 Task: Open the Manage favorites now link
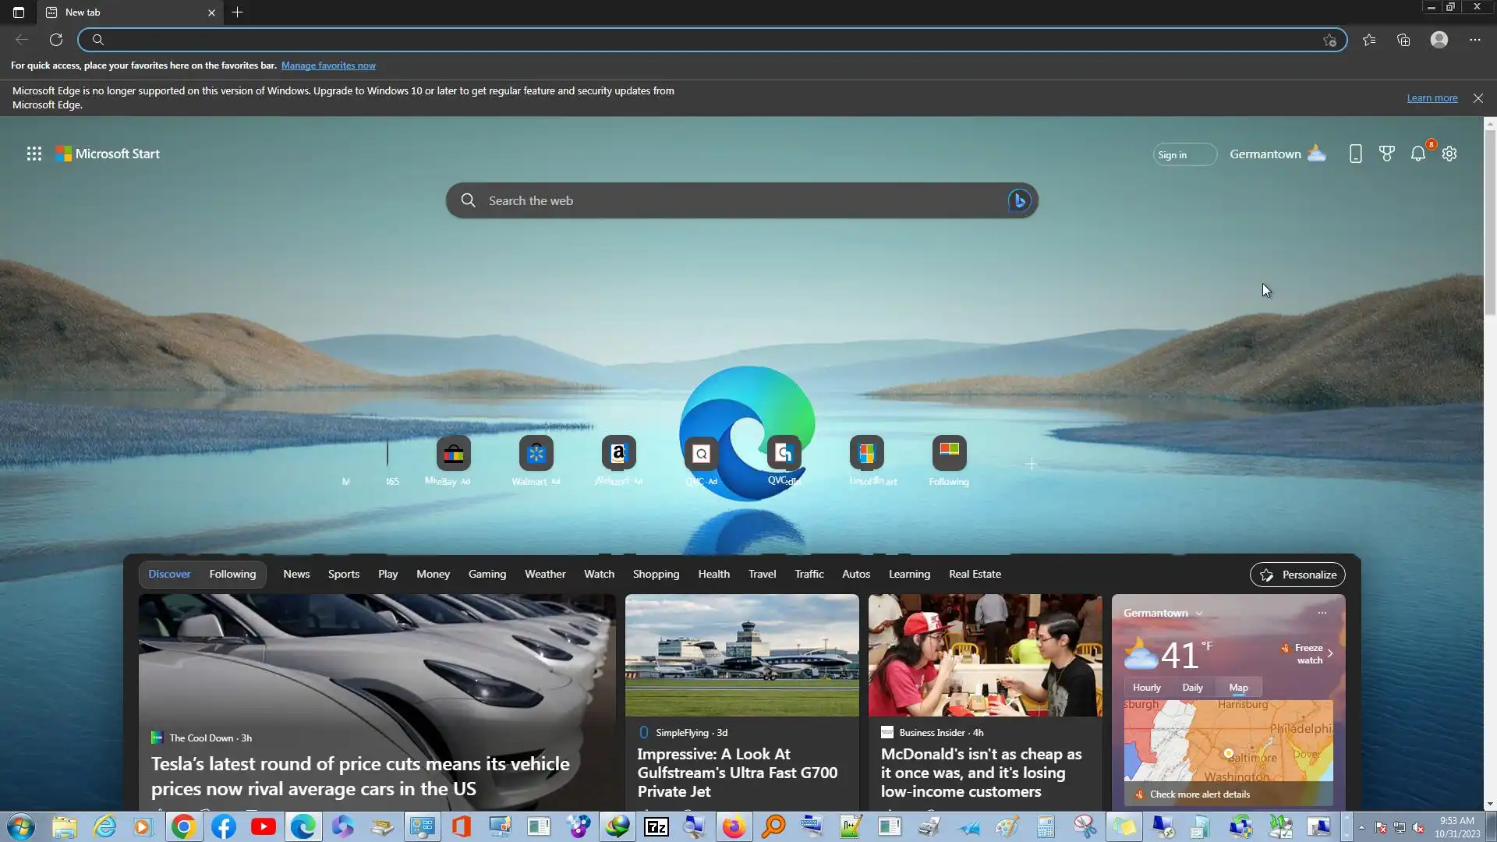click(328, 65)
